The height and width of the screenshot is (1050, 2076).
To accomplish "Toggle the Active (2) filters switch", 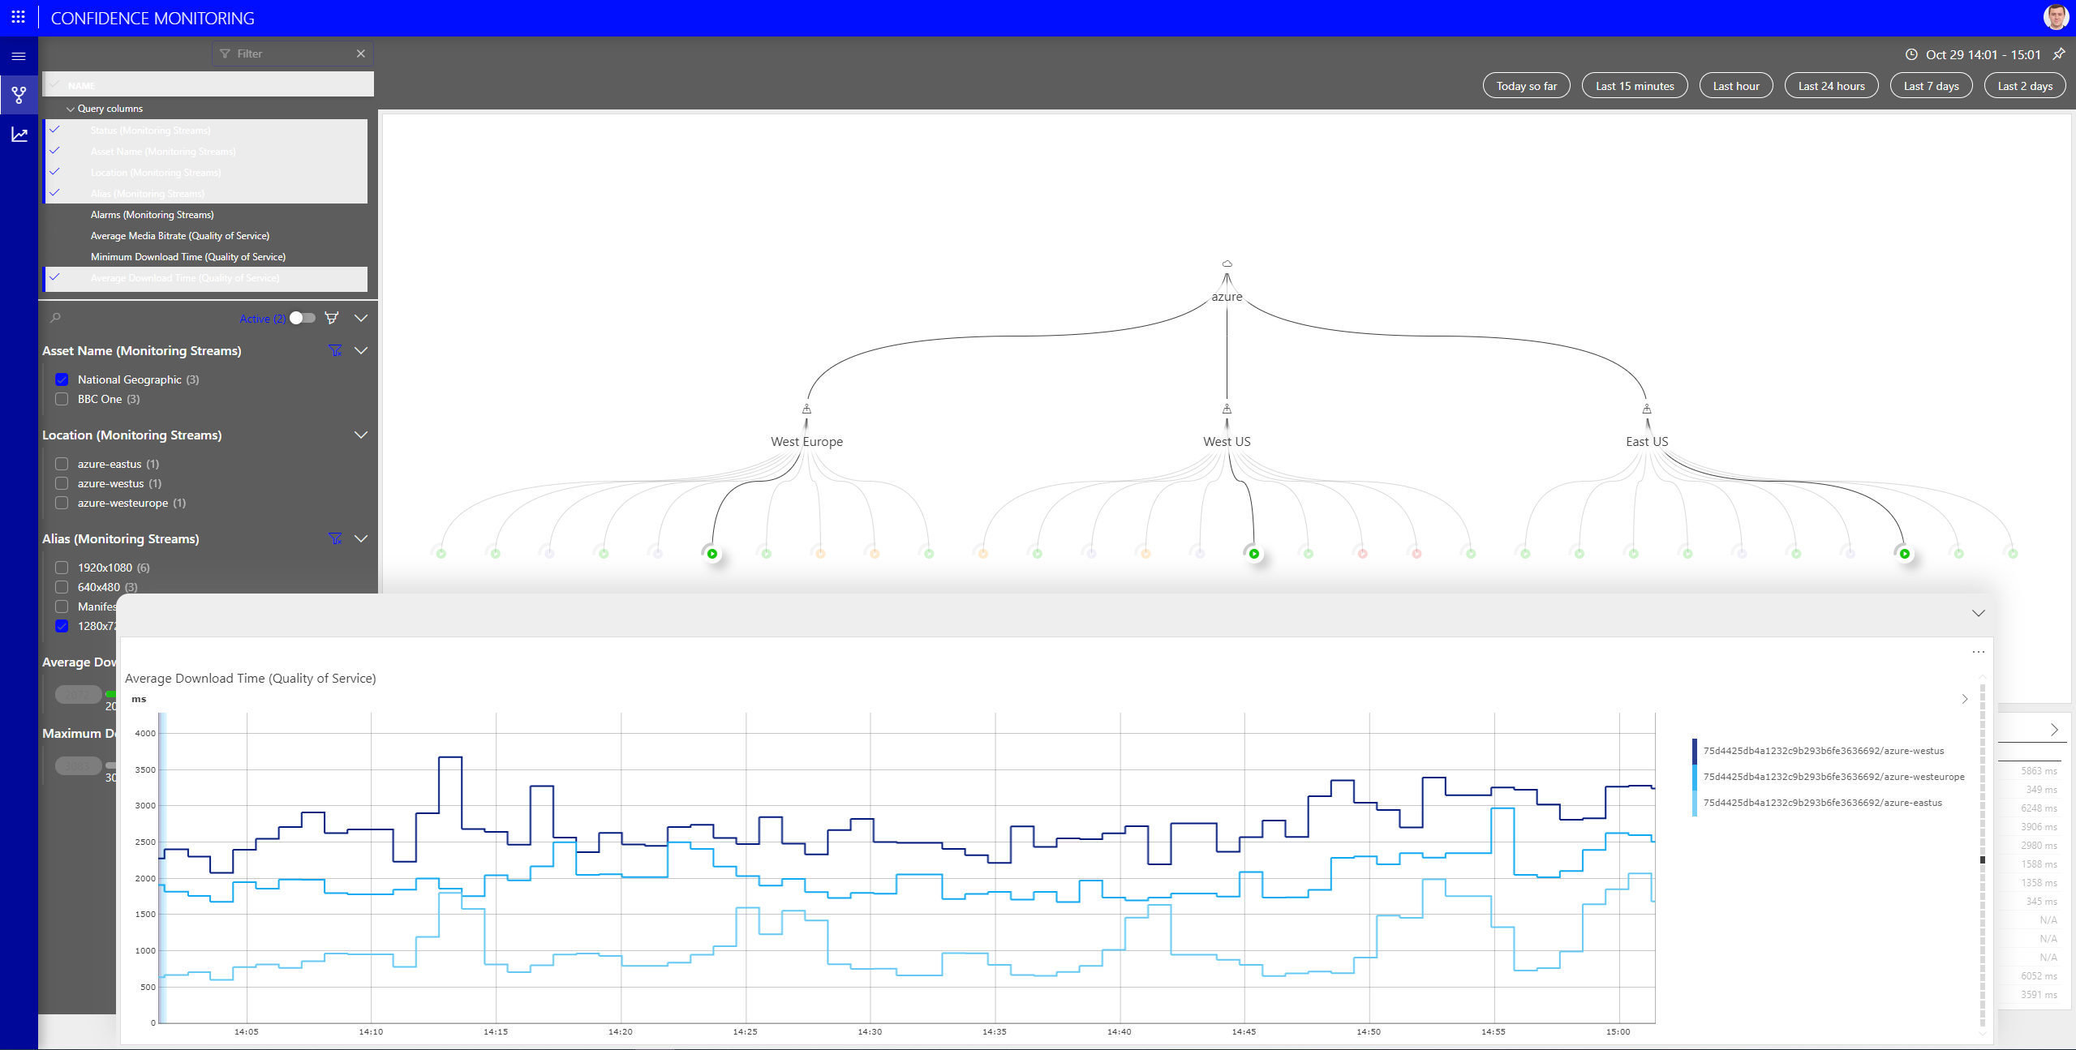I will (x=303, y=318).
